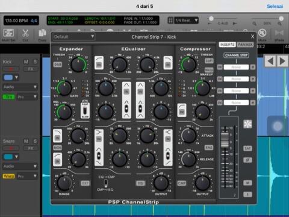The width and height of the screenshot is (289, 217).
Task: Toggle IN for the first None insert slot
Action: click(220, 67)
